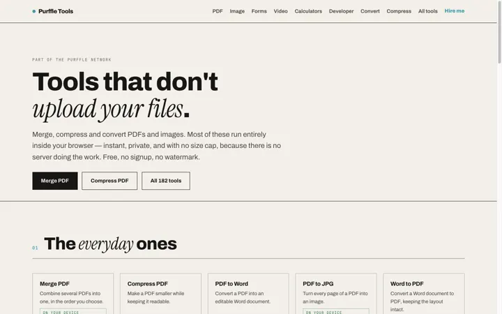The width and height of the screenshot is (502, 314).
Task: Open the All 182 tools button
Action: point(166,181)
